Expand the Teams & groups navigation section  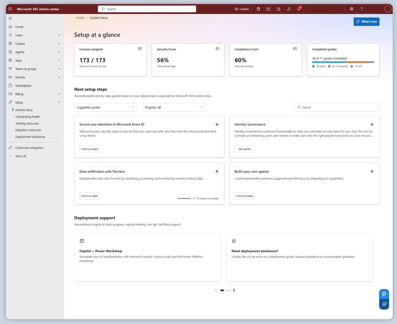[x=59, y=69]
